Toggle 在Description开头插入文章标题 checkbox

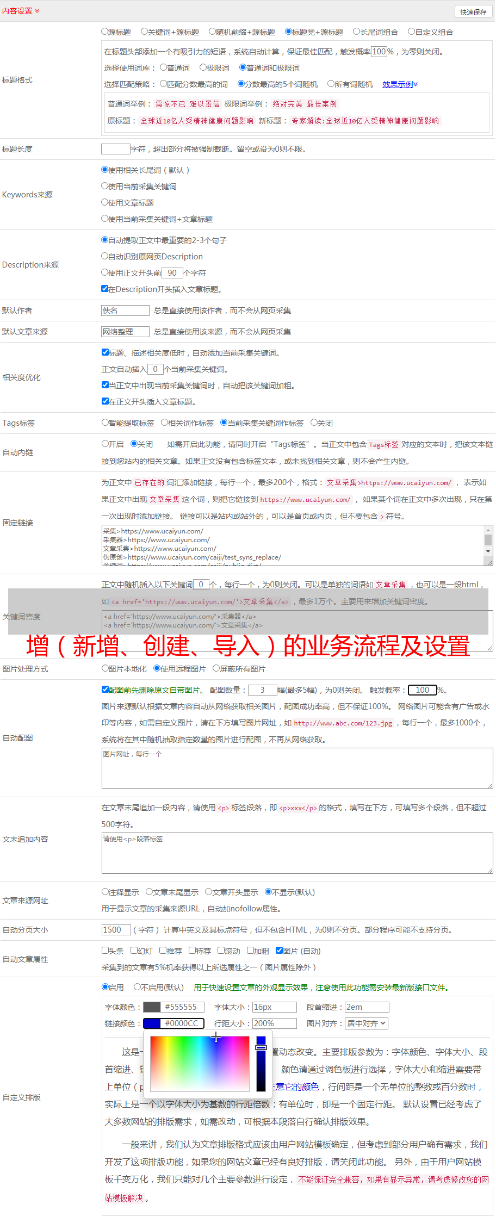point(105,289)
